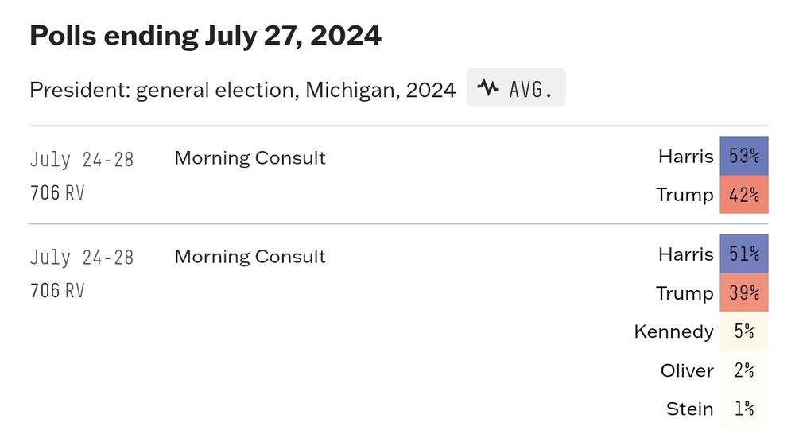The image size is (795, 430).
Task: Click second poll's July 24-28 date
Action: tap(82, 257)
